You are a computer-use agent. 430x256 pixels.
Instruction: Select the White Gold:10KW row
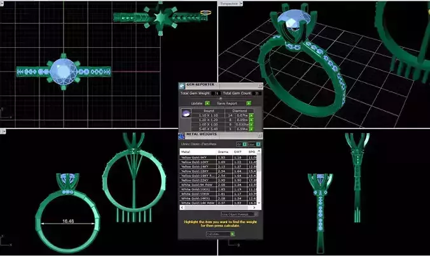218,194
